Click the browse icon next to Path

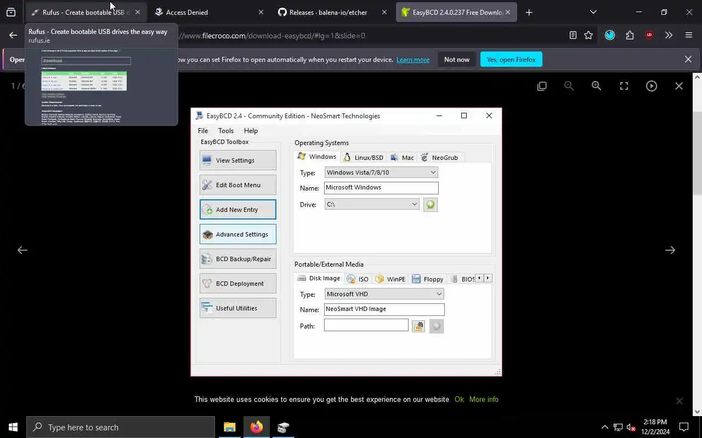tap(418, 326)
